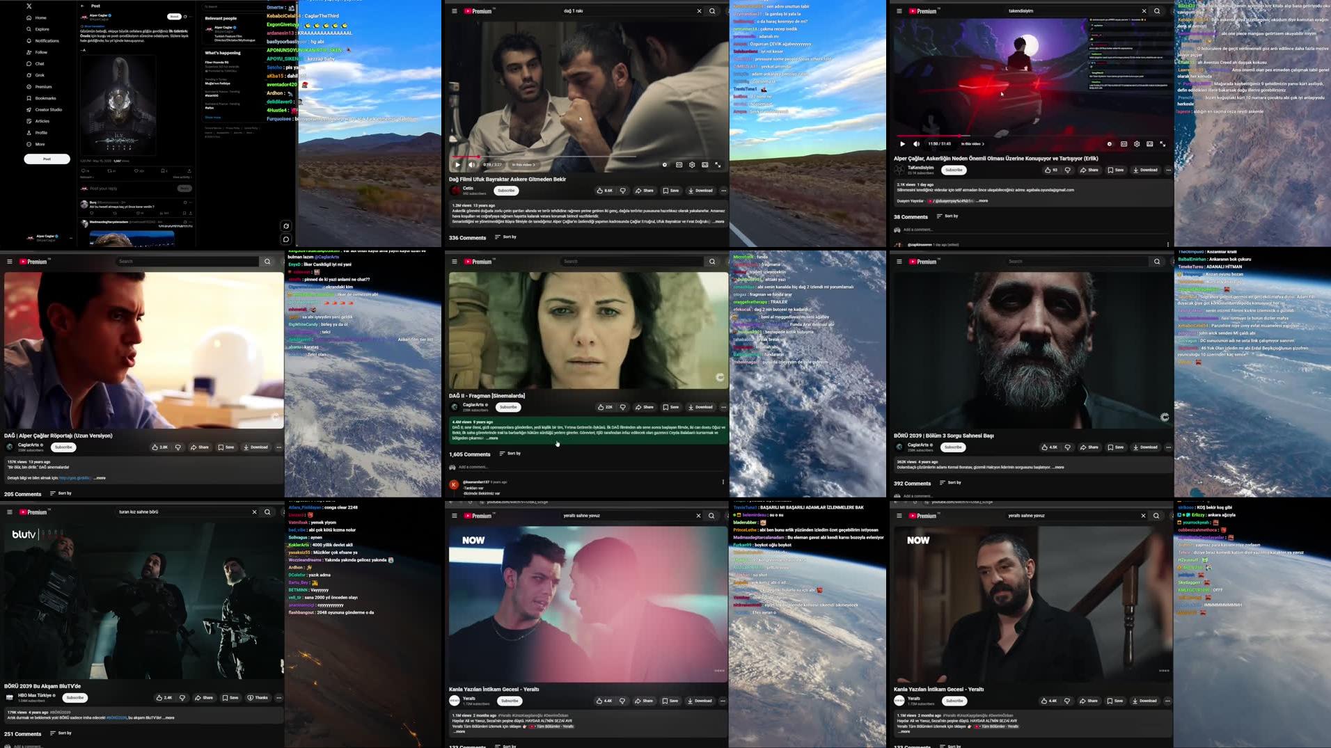Play the 'Alper Çağlar, Askerliğin Neden Önemli' video
This screenshot has height=748, width=1331.
click(x=902, y=144)
